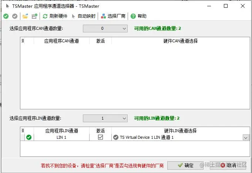The image size is (252, 173).
Task: Click the gray checkmark toolbar icon
Action: point(15,16)
